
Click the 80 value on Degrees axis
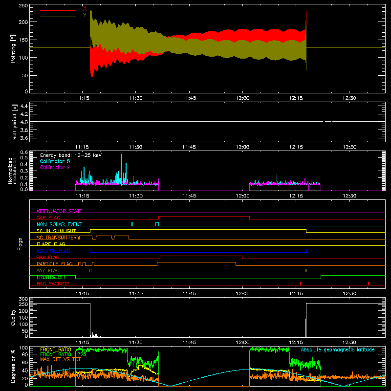(x=25, y=354)
